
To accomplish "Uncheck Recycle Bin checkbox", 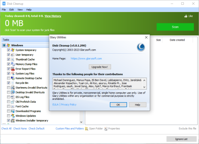I will (x=9, y=83).
